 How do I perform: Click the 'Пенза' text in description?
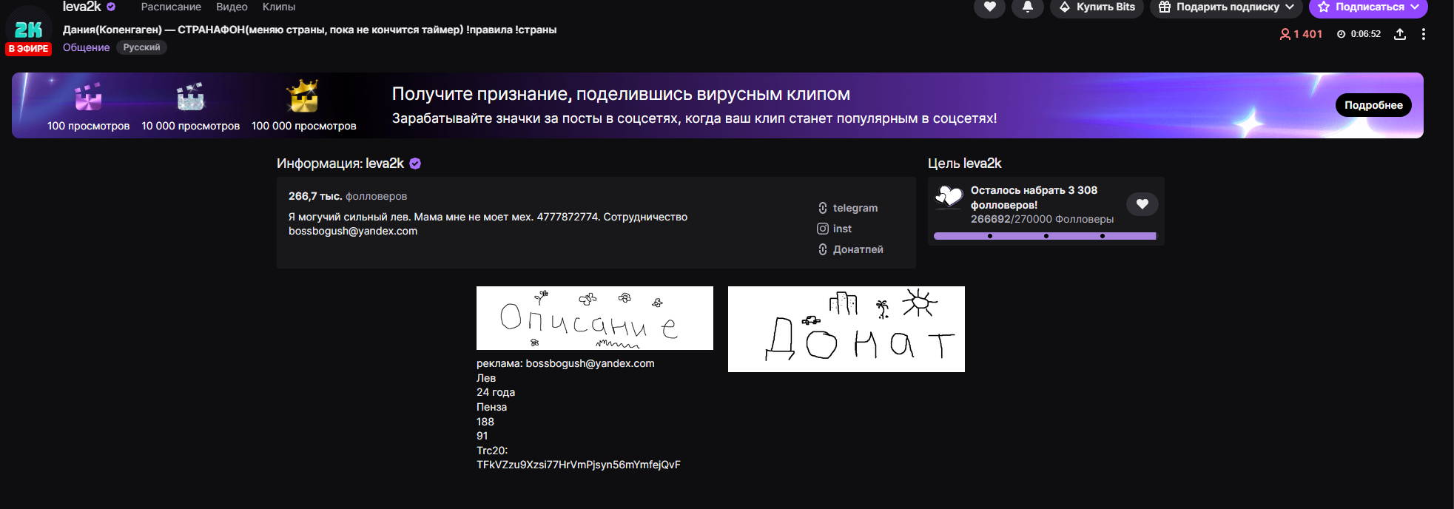[491, 407]
